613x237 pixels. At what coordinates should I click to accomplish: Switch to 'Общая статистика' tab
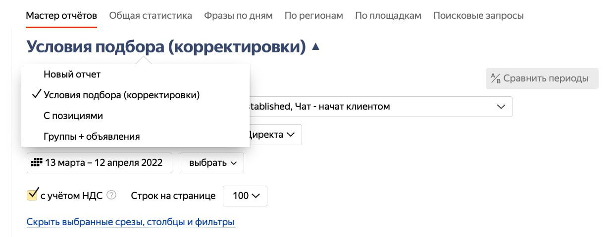[151, 16]
